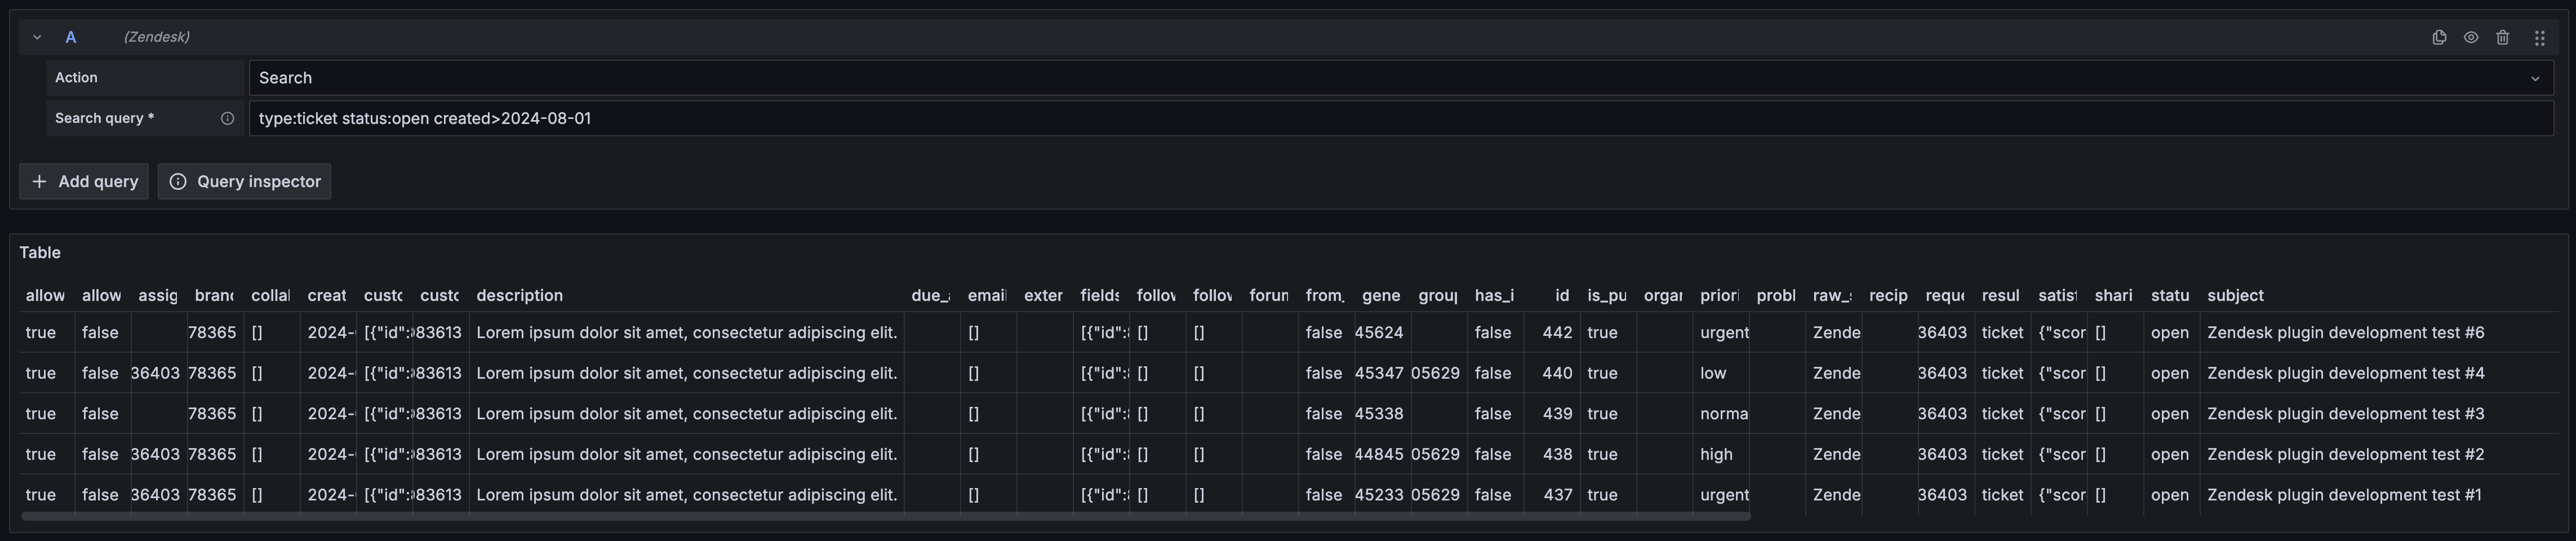Select the blue query letter A
This screenshot has height=541, width=2576.
coord(70,37)
